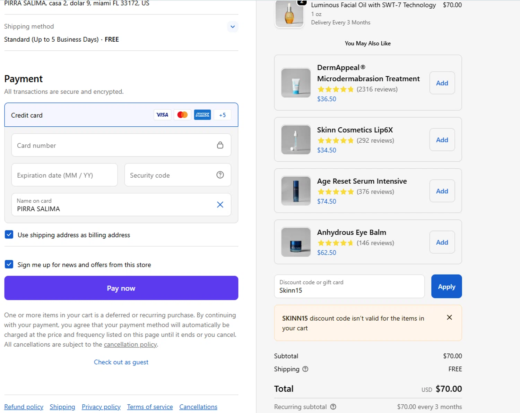Viewport: 520px width, 413px height.
Task: Click the (292 reviews) text
Action: coord(375,141)
